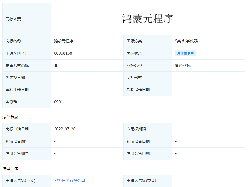Click the 类似群 label
This screenshot has width=249, height=187.
11,102
